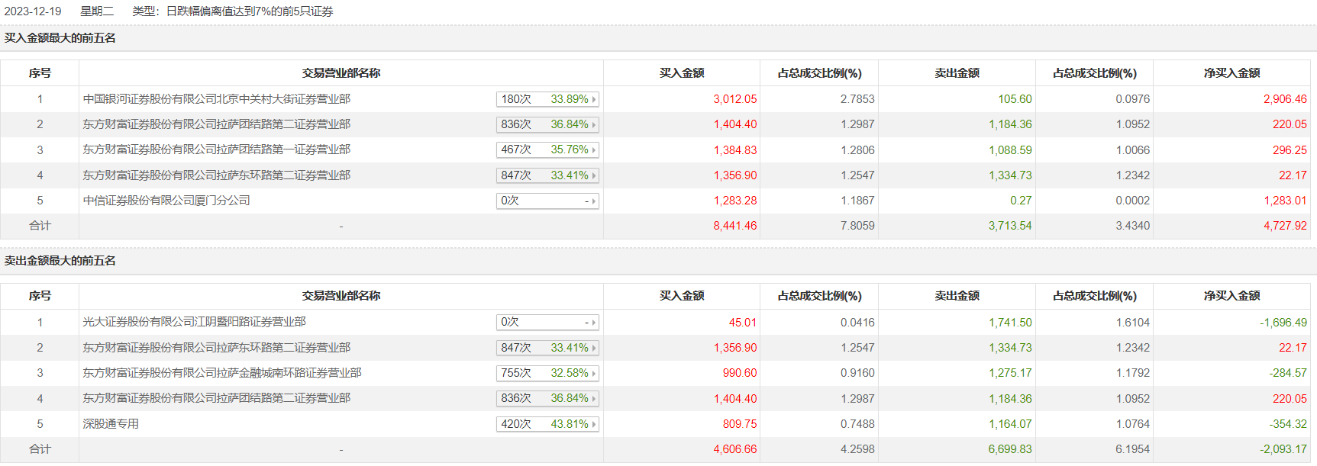Click the arrow icon next to 35.76%
Screen dimensions: 1317x466
(x=594, y=150)
